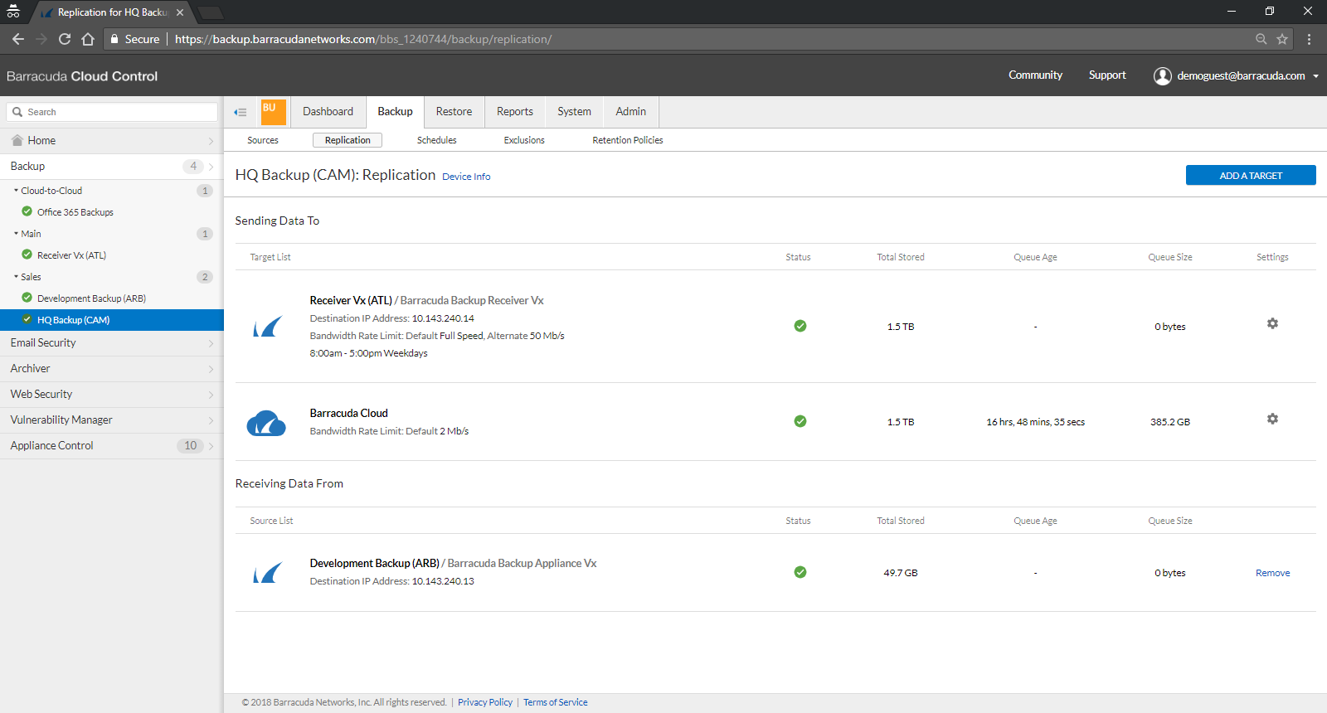Click the ADD A TARGET button

click(1250, 175)
